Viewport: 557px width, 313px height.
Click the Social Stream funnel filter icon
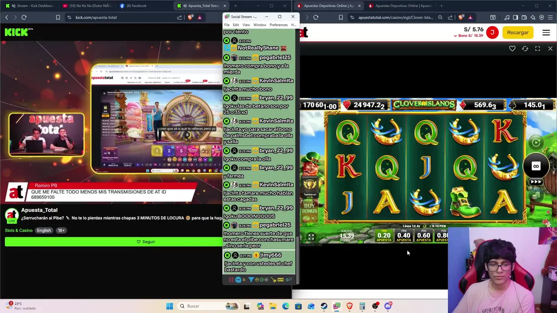point(251,280)
